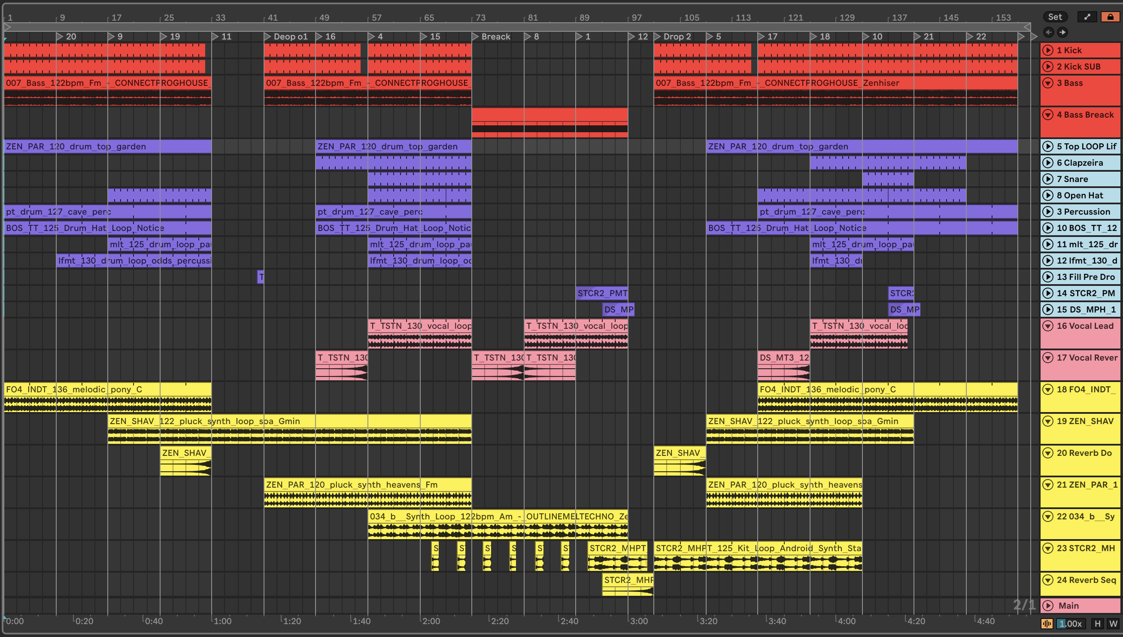Jump to the next locator arrow
The image size is (1123, 637).
coord(1062,32)
